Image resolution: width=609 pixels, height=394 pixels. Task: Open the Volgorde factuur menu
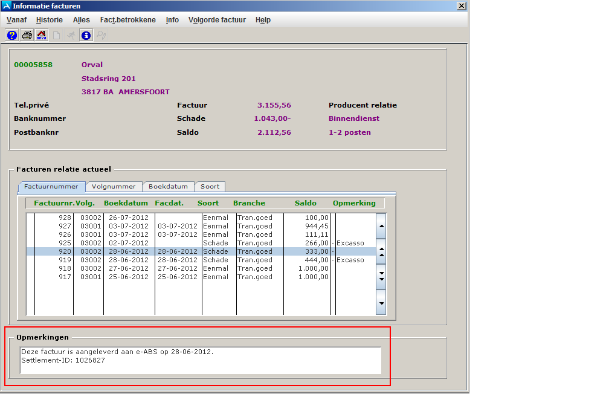pyautogui.click(x=217, y=20)
